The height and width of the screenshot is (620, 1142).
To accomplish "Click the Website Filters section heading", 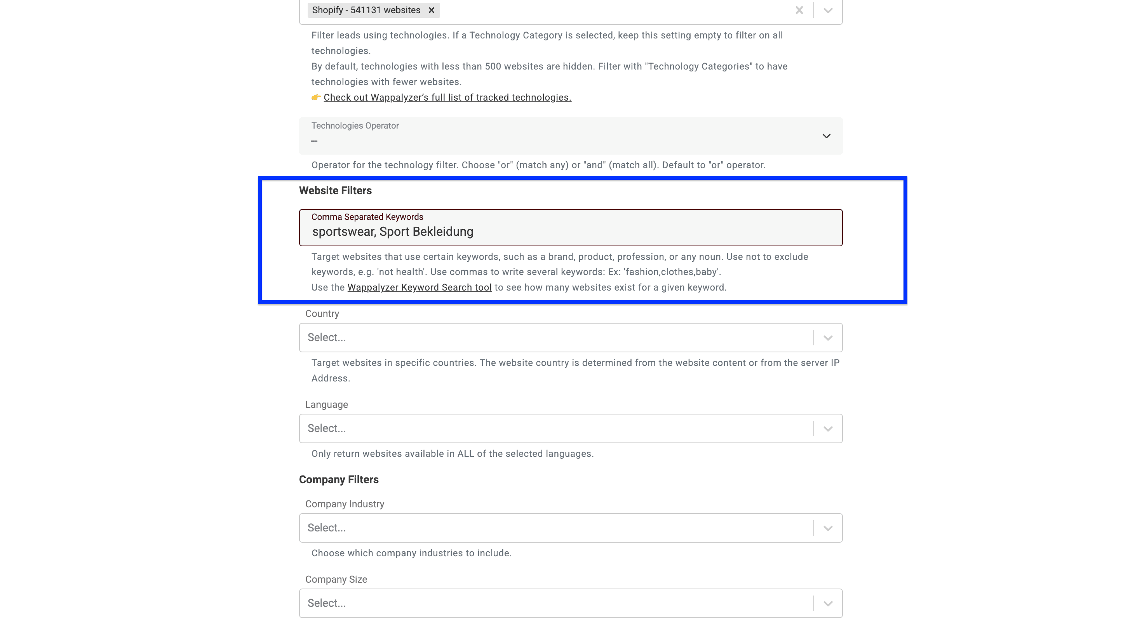I will (335, 190).
